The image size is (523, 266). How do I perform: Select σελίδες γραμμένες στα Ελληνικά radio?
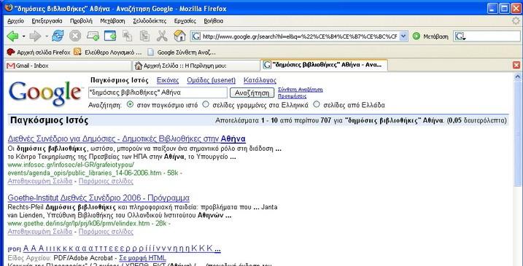point(206,105)
